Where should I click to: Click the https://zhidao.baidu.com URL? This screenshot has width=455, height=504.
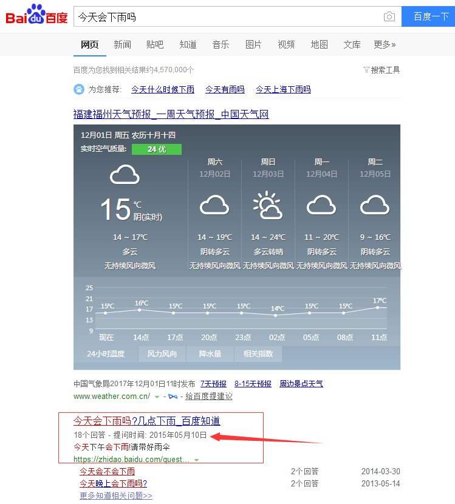131,460
